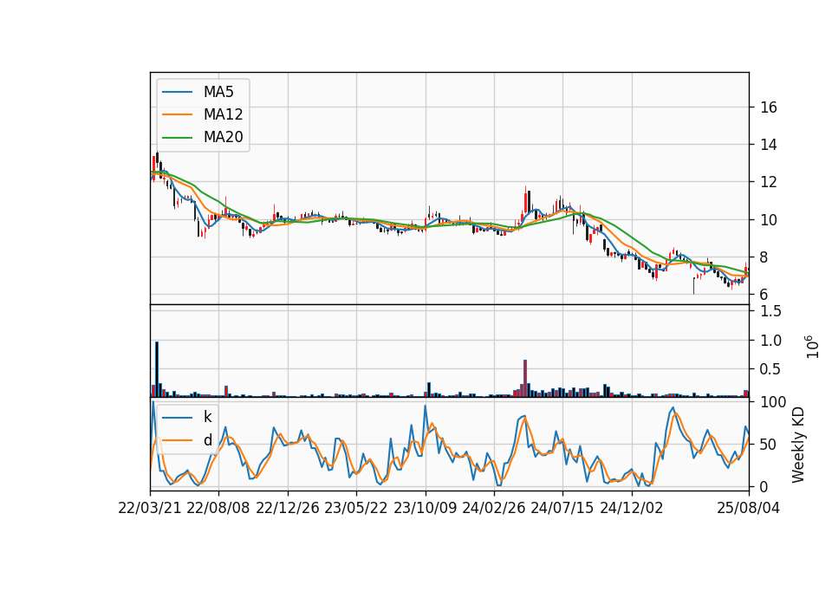
Task: Click the 24/02/26 date tick label
Action: point(494,508)
